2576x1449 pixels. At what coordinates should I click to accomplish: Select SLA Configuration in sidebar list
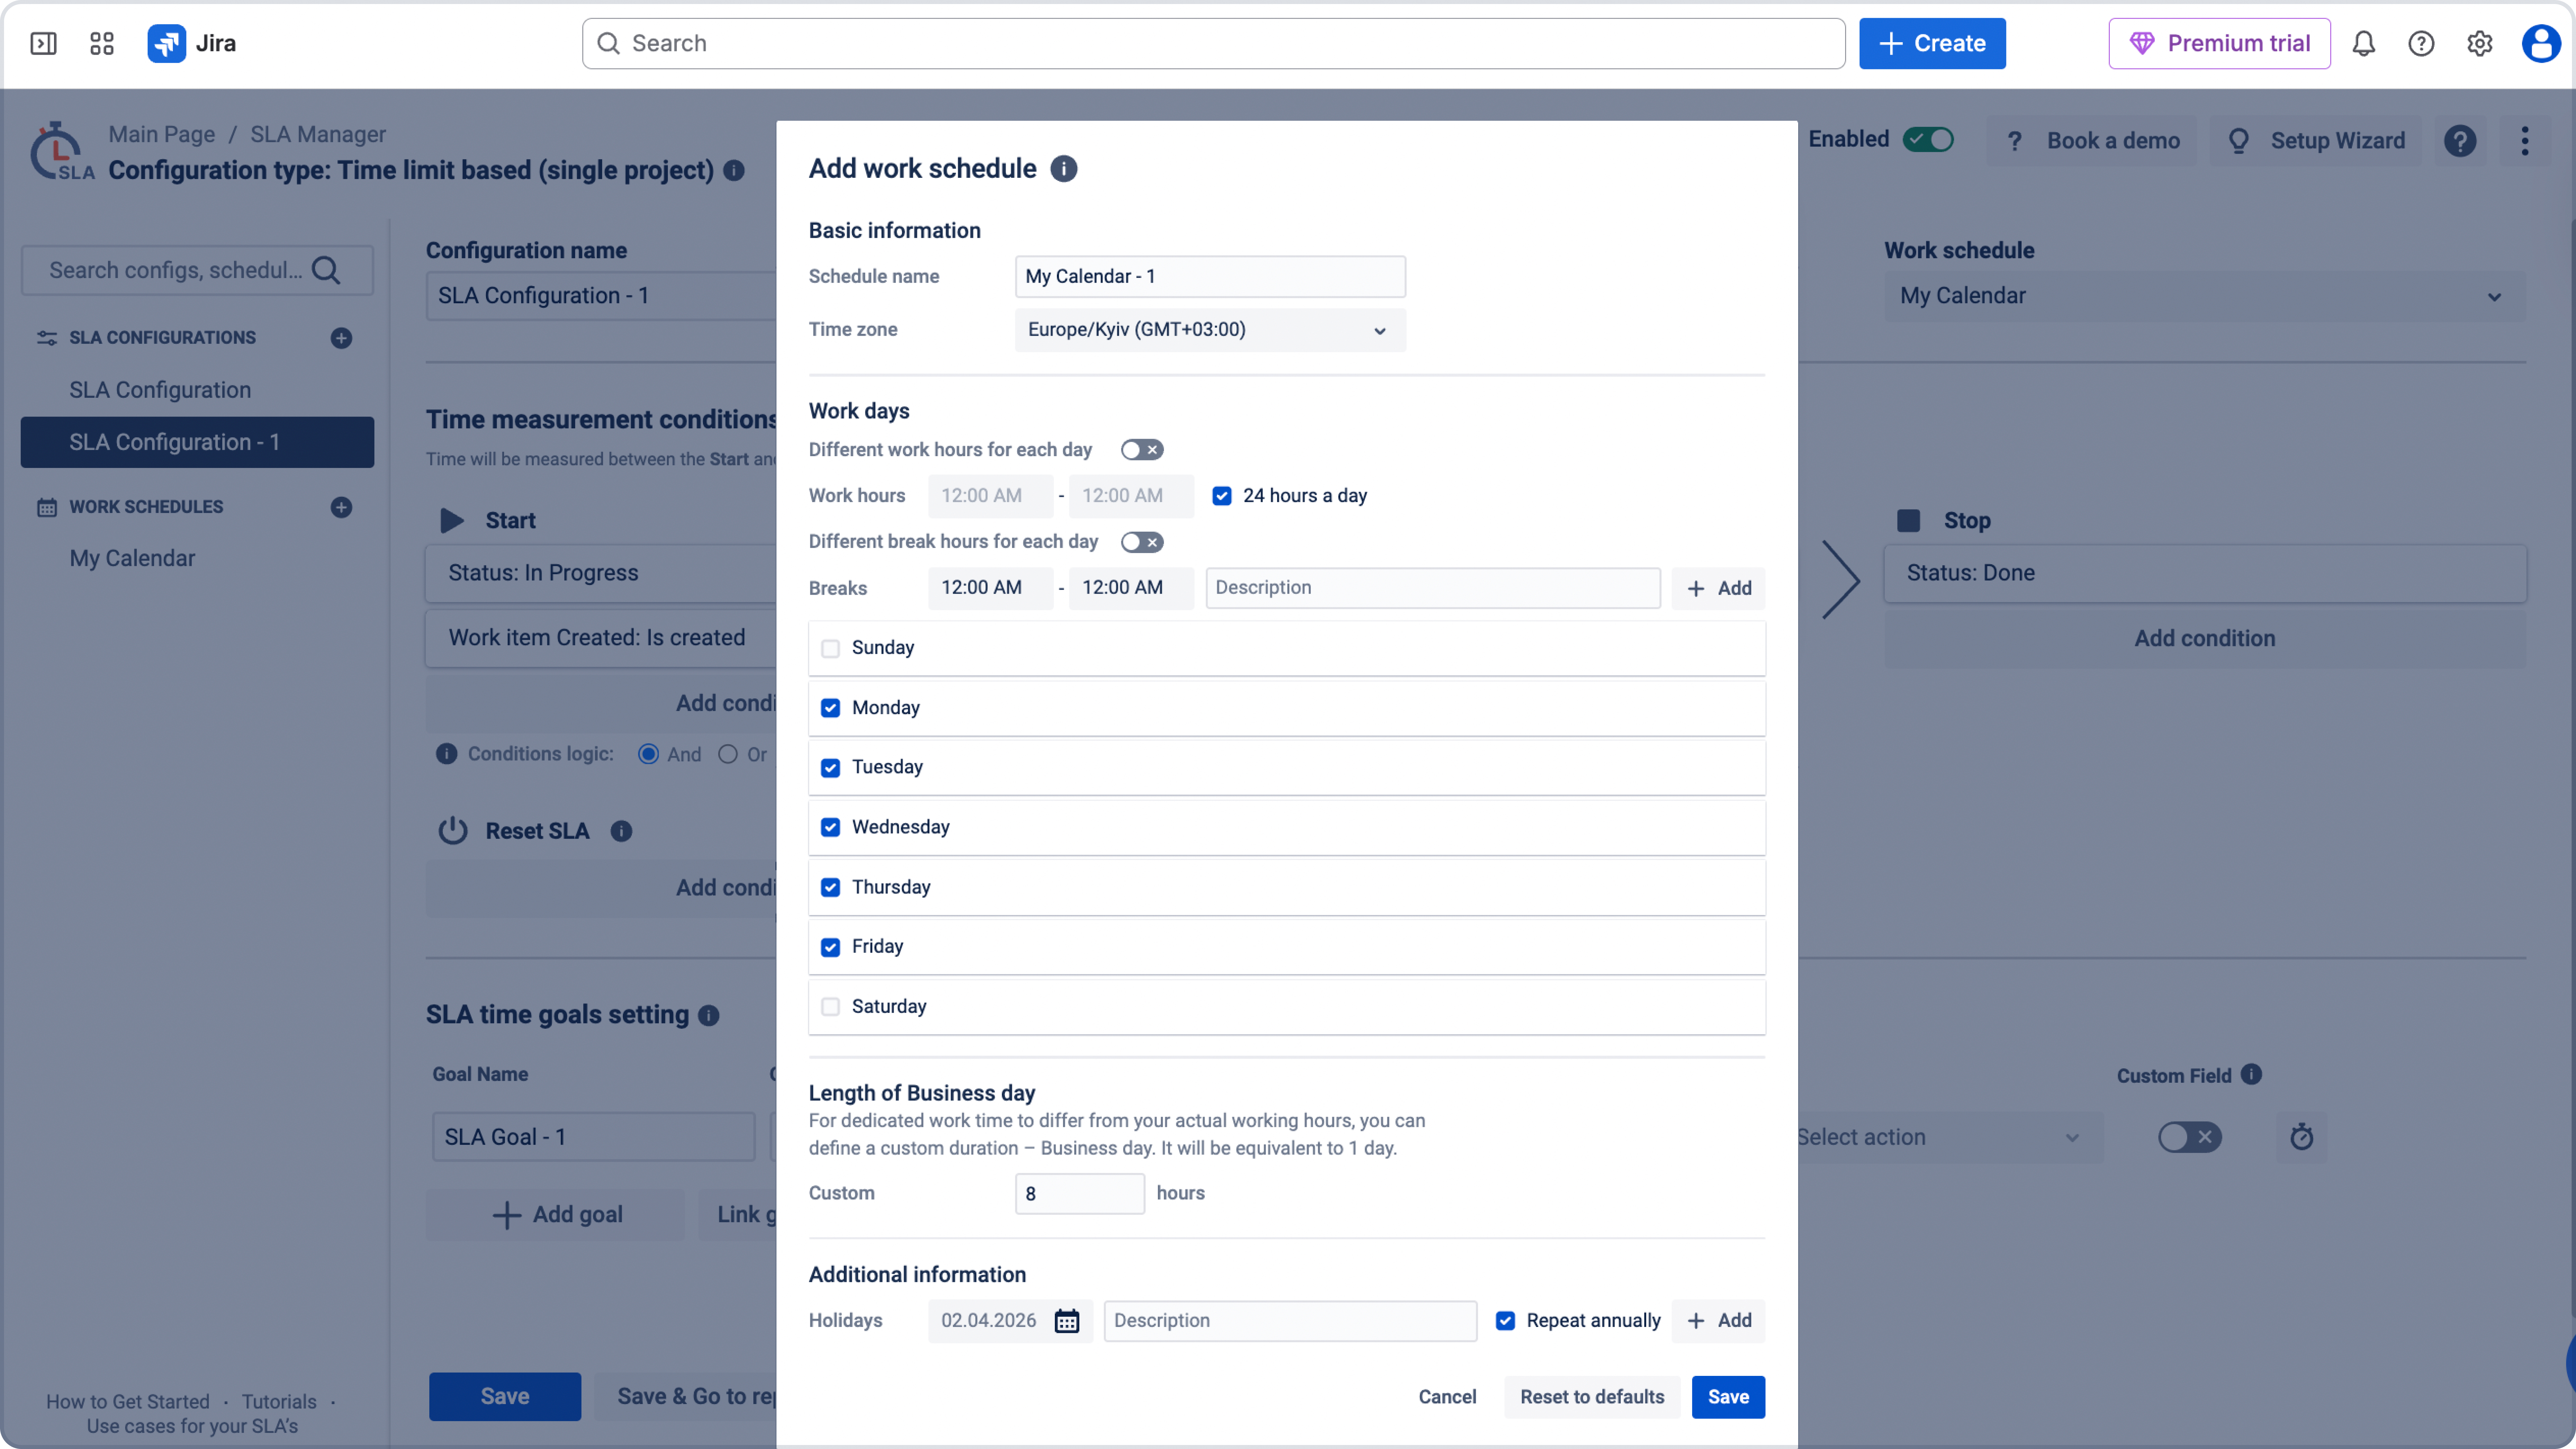tap(160, 390)
